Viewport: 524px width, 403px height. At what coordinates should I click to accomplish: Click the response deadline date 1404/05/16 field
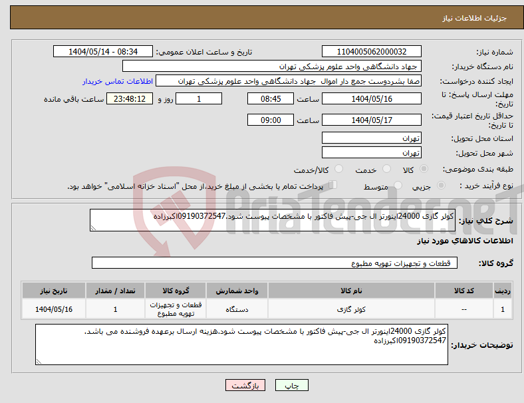pyautogui.click(x=372, y=99)
